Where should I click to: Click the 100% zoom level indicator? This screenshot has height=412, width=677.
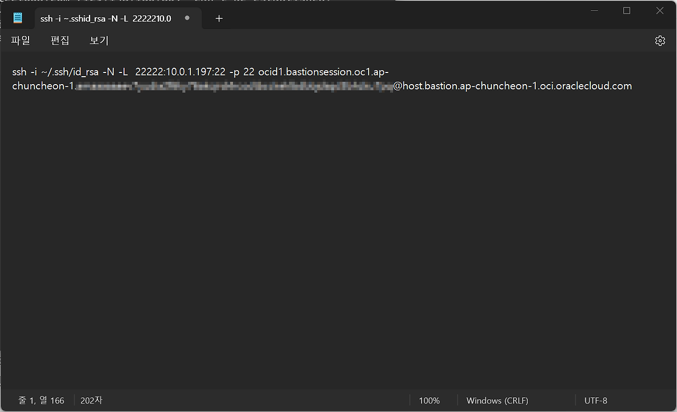click(429, 400)
